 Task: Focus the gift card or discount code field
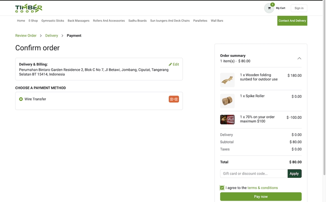tap(254, 174)
